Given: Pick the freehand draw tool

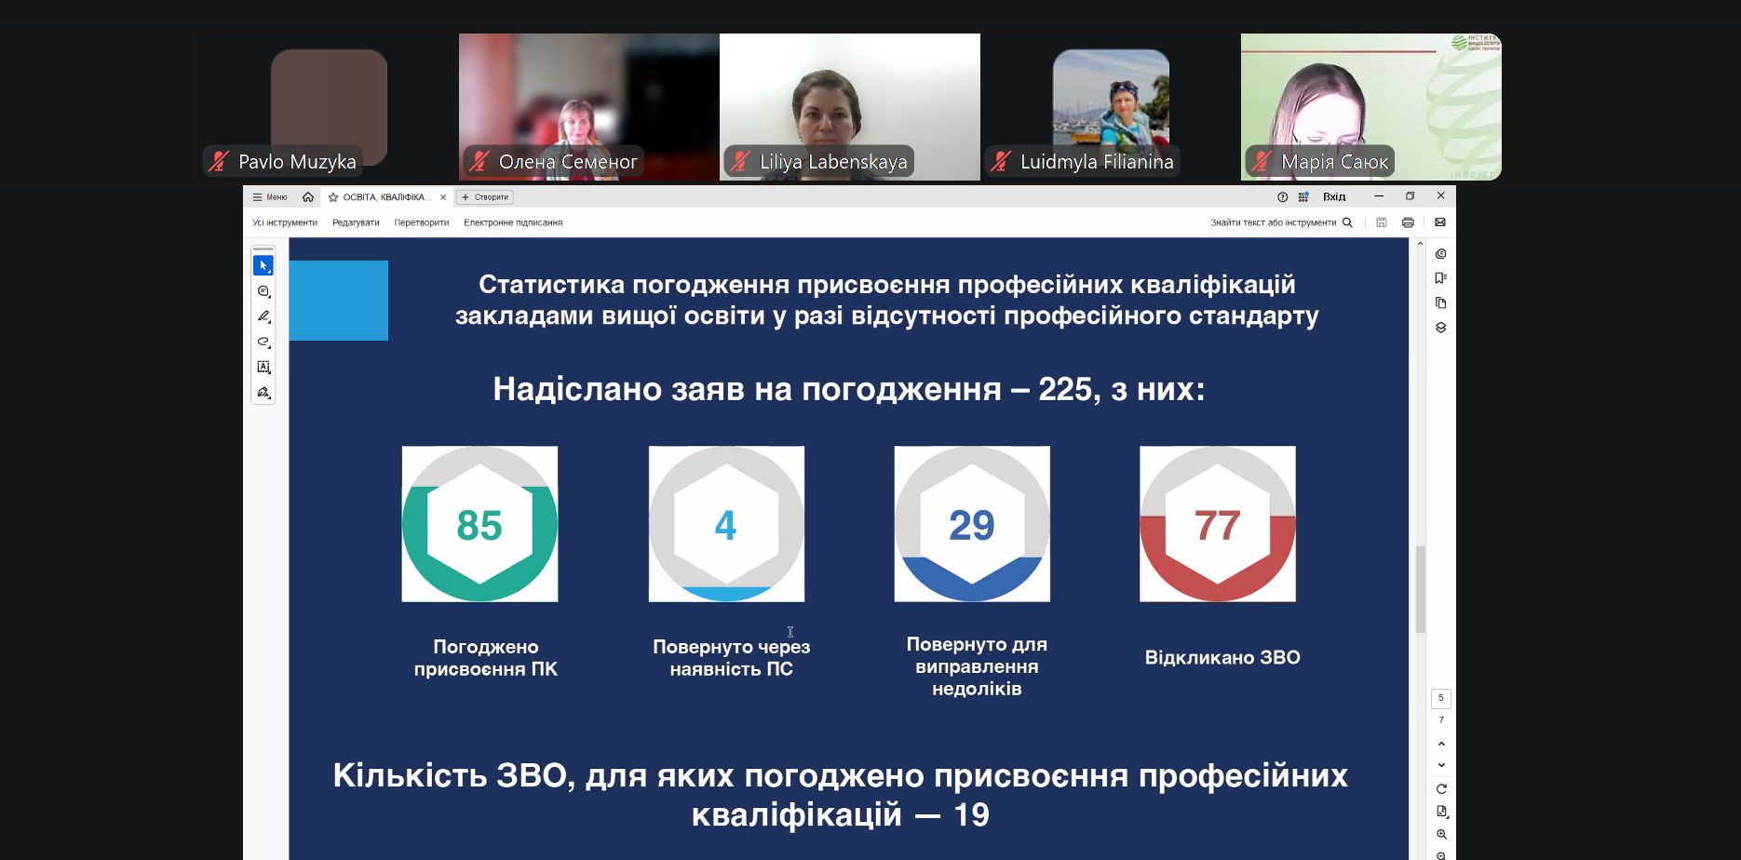Looking at the screenshot, I should 263,342.
